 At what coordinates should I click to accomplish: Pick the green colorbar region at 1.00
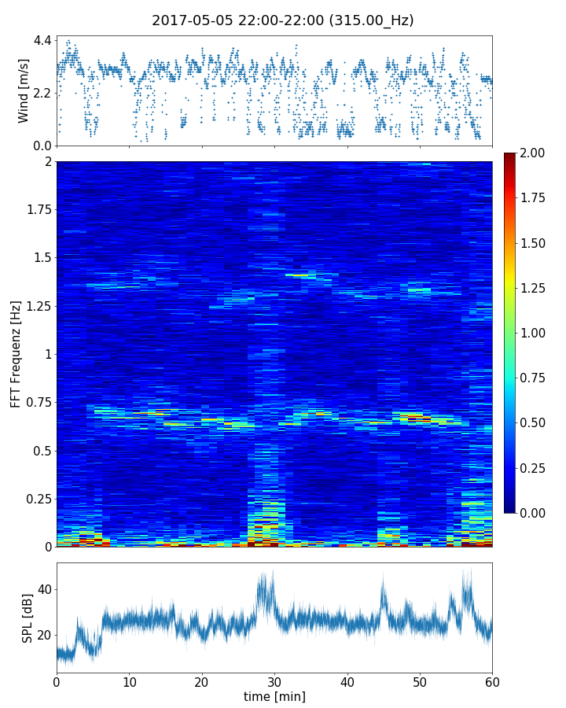point(510,333)
